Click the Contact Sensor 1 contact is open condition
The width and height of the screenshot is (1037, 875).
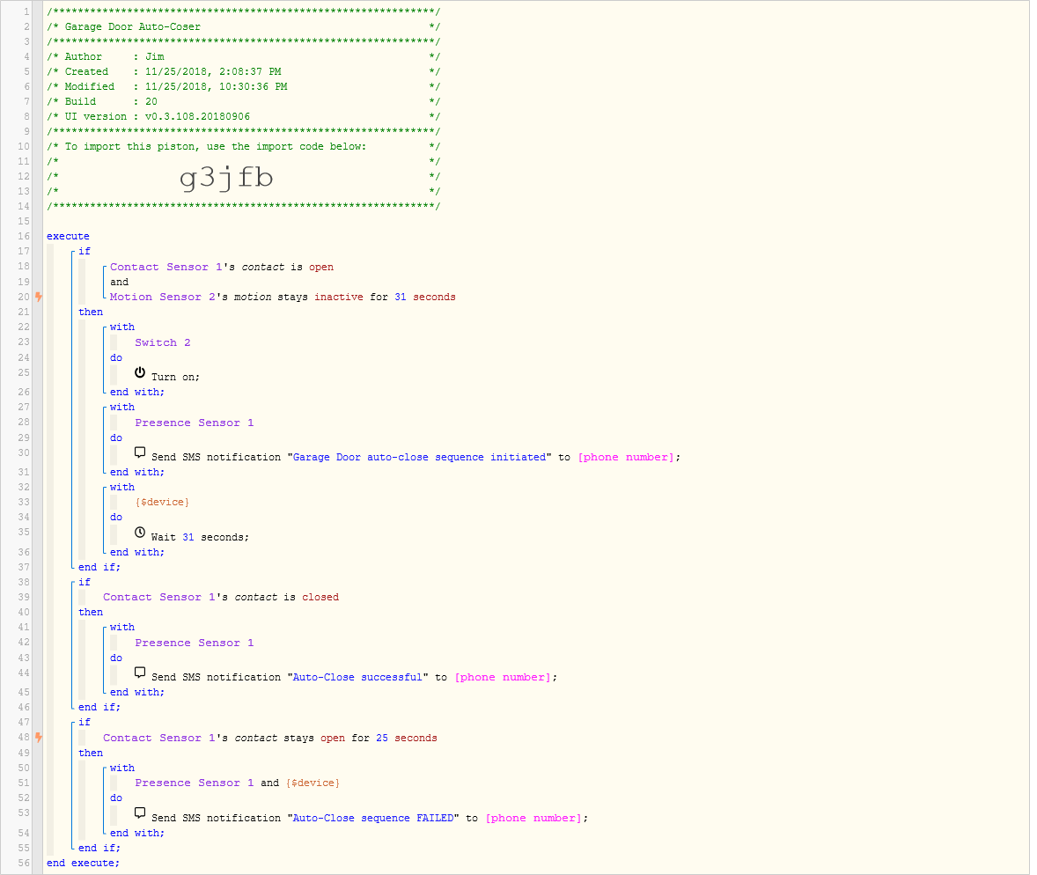[222, 268]
